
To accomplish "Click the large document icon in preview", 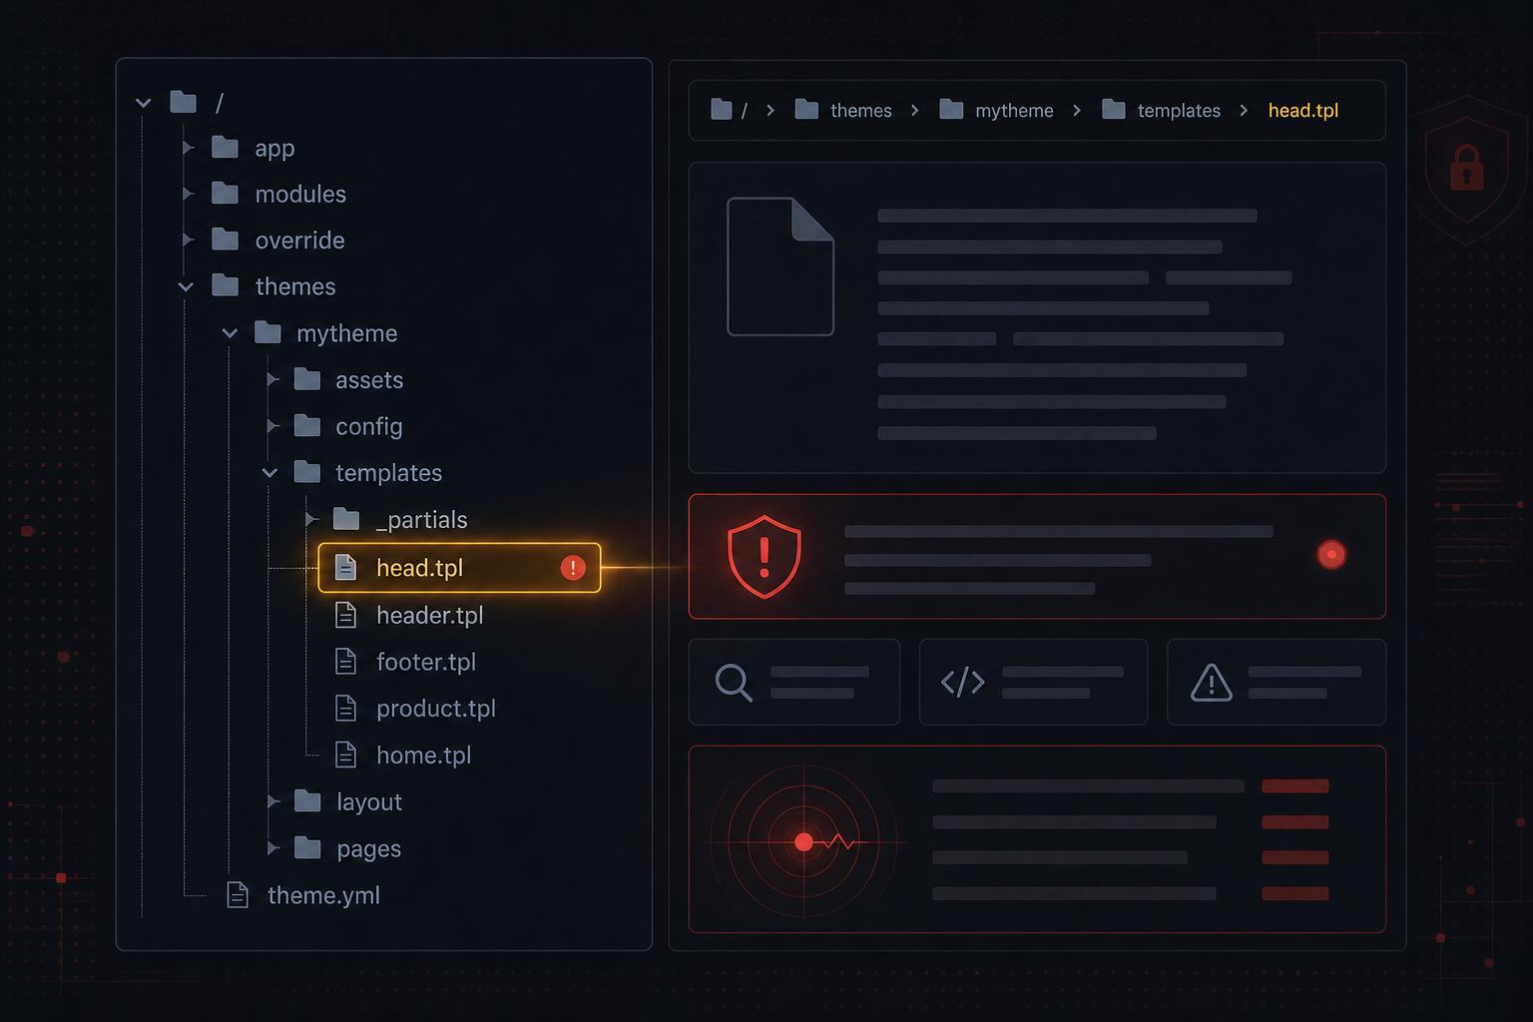I will (780, 266).
